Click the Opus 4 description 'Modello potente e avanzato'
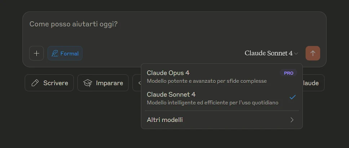This screenshot has width=349, height=148. coord(207,81)
